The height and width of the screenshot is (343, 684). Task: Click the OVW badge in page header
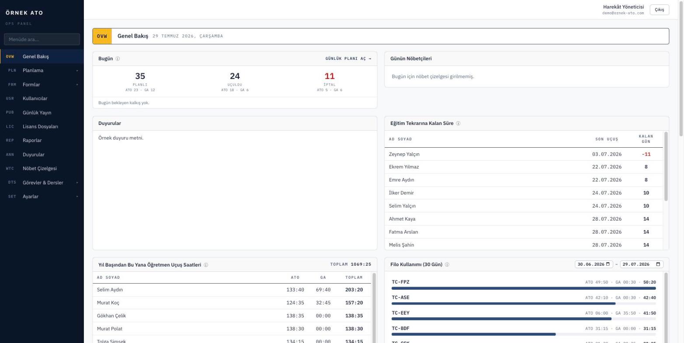[x=102, y=36]
